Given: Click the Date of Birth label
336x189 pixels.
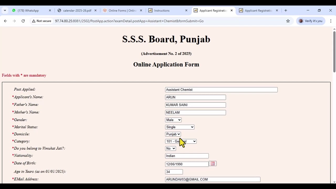Looking at the screenshot, I should point(25,163).
